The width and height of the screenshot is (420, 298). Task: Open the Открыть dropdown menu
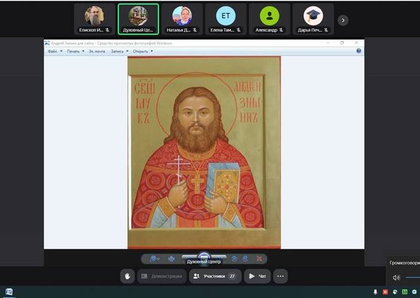[x=143, y=51]
